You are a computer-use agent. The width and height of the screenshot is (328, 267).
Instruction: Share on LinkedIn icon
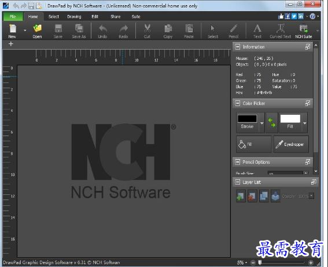click(301, 16)
